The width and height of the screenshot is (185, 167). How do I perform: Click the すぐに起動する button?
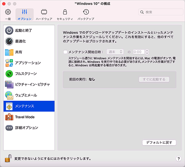coord(154,79)
